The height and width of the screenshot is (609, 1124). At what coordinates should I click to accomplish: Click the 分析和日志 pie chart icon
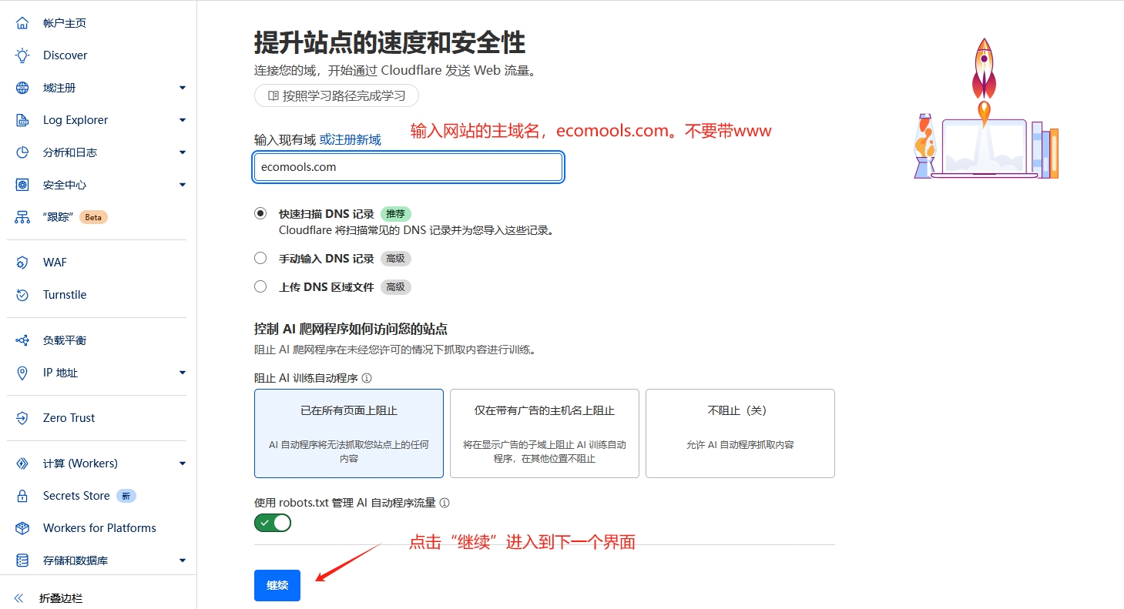tap(22, 152)
